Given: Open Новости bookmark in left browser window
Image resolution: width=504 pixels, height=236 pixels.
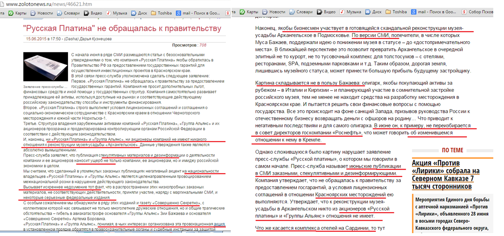Looking at the screenshot, I should (42, 13).
